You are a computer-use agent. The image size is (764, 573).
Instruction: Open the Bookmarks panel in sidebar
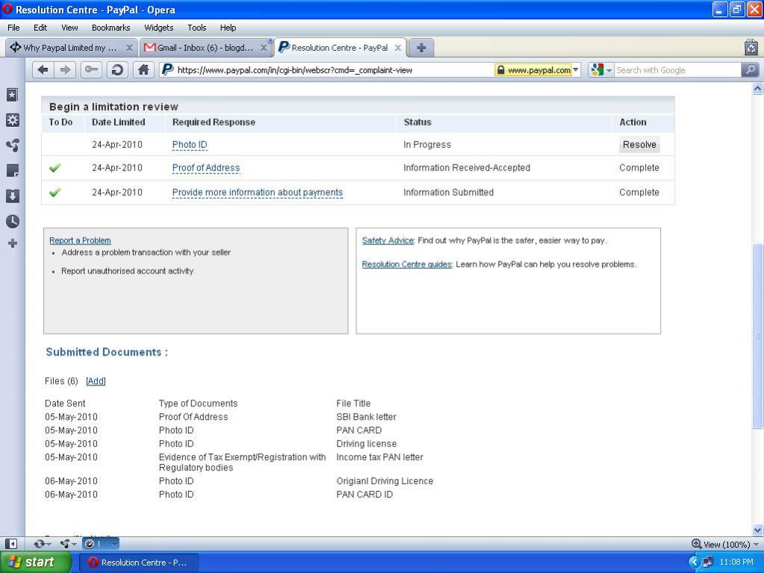[12, 95]
